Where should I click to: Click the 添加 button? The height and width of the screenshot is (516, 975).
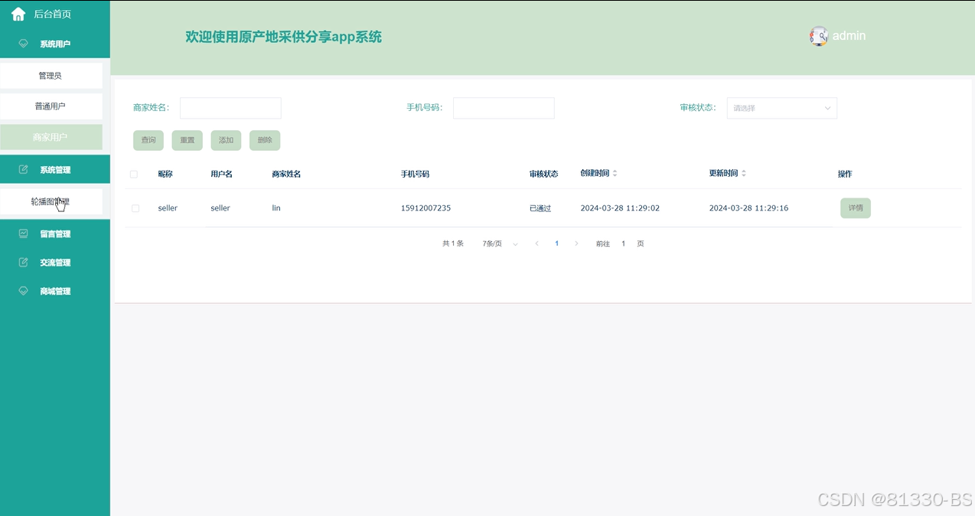tap(226, 140)
